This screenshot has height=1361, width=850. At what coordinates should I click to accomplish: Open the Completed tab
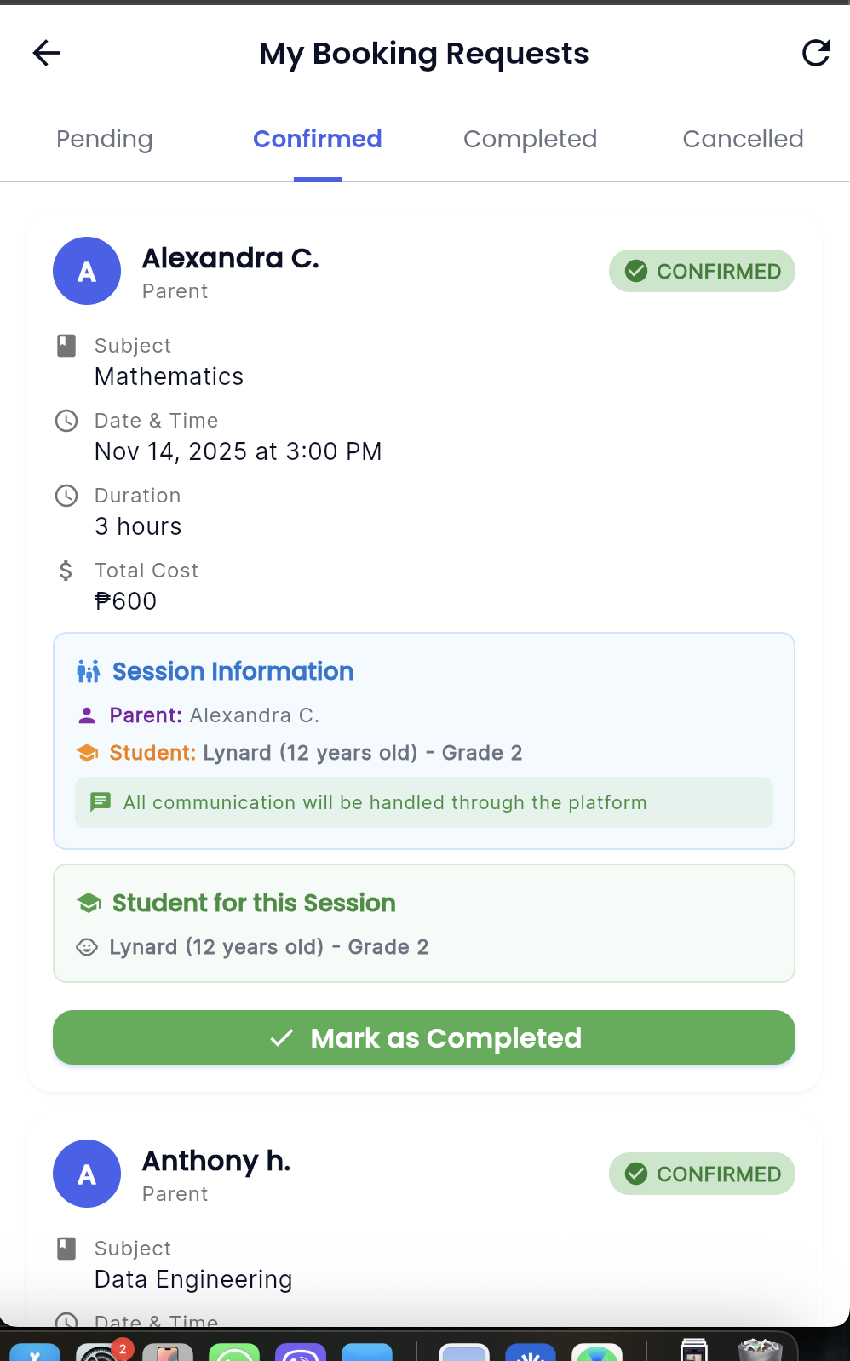click(x=530, y=139)
